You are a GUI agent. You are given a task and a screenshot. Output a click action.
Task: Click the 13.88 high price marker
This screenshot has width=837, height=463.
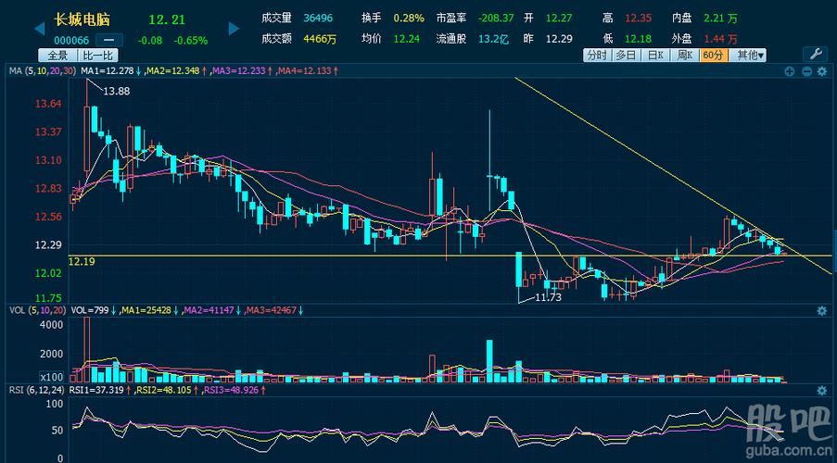tap(117, 92)
